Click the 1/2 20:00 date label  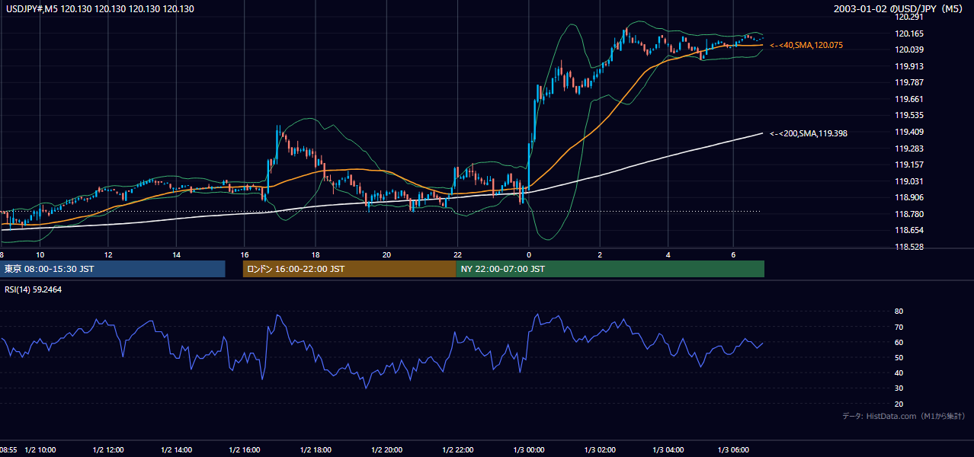[386, 449]
